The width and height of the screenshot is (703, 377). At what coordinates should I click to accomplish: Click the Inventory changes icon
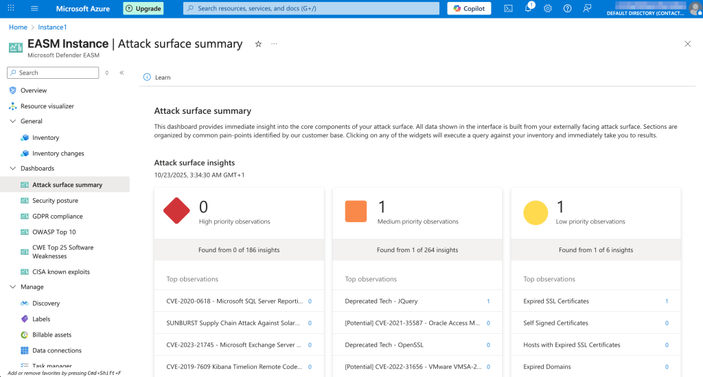(x=25, y=153)
